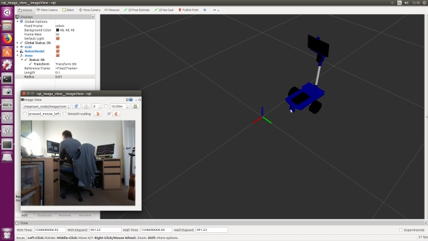Activate the Publish Point tool

189,10
